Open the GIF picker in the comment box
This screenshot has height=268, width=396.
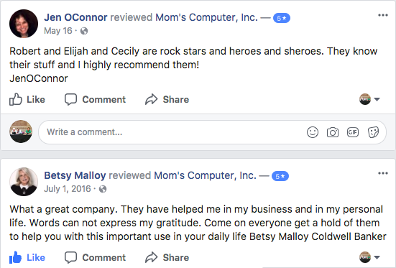(x=353, y=132)
